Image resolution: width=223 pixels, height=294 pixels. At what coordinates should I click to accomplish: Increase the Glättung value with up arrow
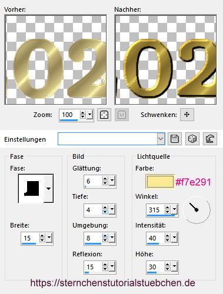coord(105,179)
